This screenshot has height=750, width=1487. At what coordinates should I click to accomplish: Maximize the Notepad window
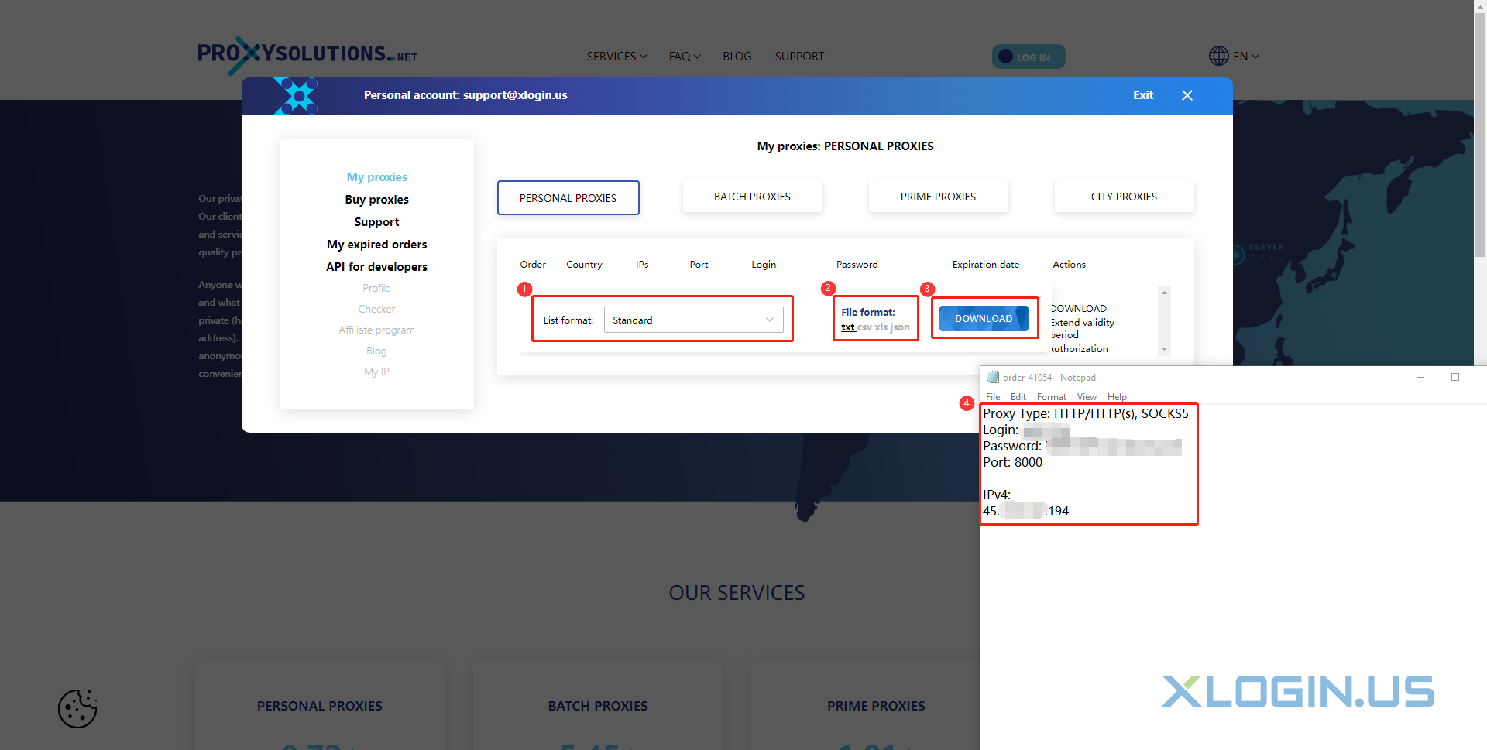point(1455,377)
